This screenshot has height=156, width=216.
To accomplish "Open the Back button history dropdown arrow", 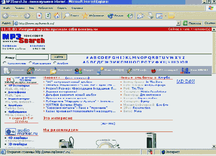I will [21, 16].
